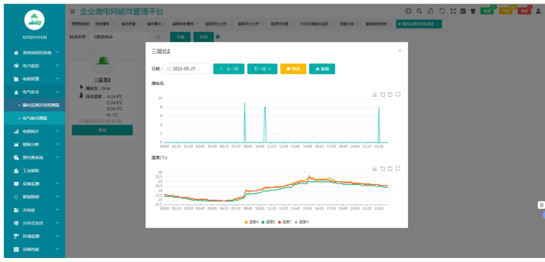Click restore icon on leakage current chart
The height and width of the screenshot is (262, 545).
398,94
